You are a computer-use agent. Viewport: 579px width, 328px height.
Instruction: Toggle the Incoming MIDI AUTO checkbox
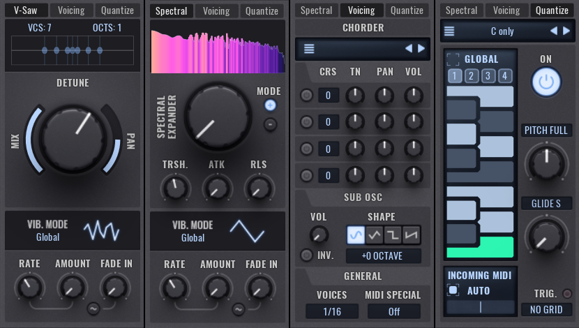[453, 290]
